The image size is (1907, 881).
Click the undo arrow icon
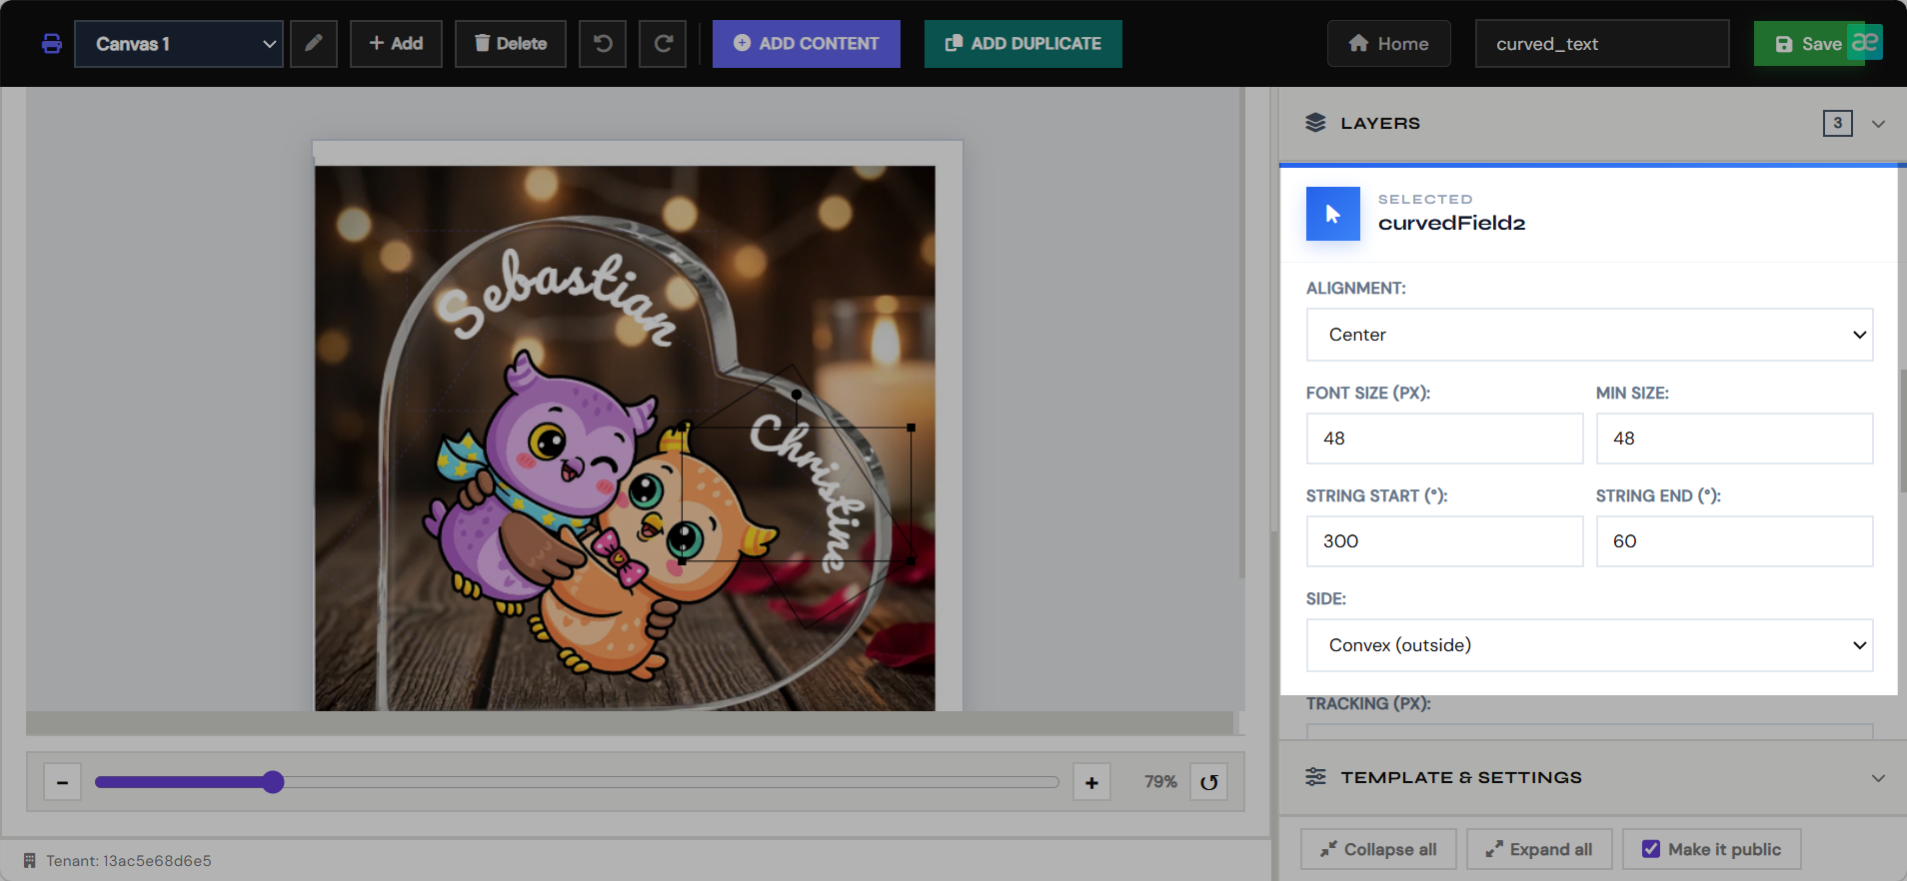603,44
